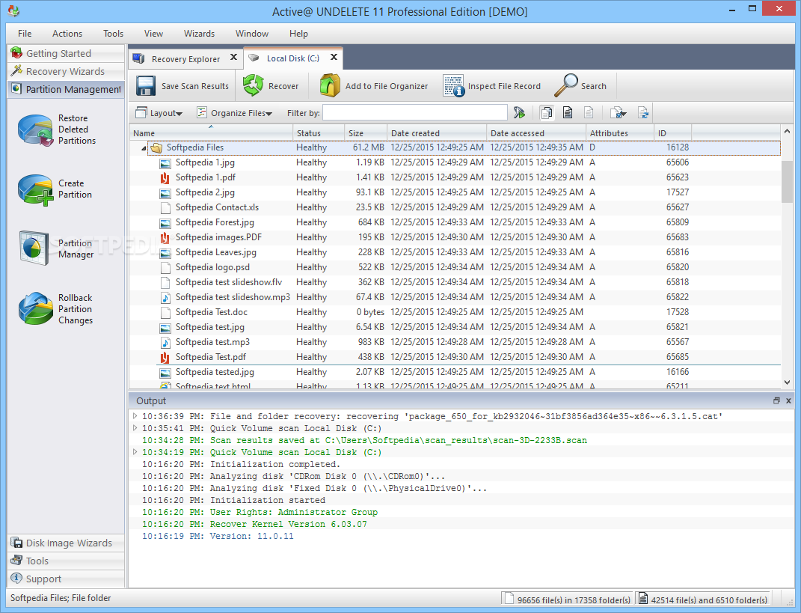The height and width of the screenshot is (613, 801).
Task: Expand the 10:35:41 PM Quick Volume scan entry
Action: coord(135,428)
